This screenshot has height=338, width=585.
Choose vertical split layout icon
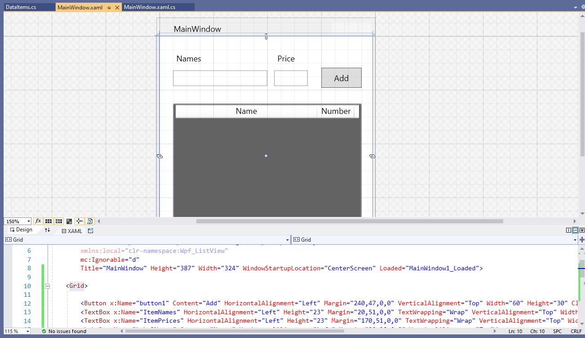[568, 230]
